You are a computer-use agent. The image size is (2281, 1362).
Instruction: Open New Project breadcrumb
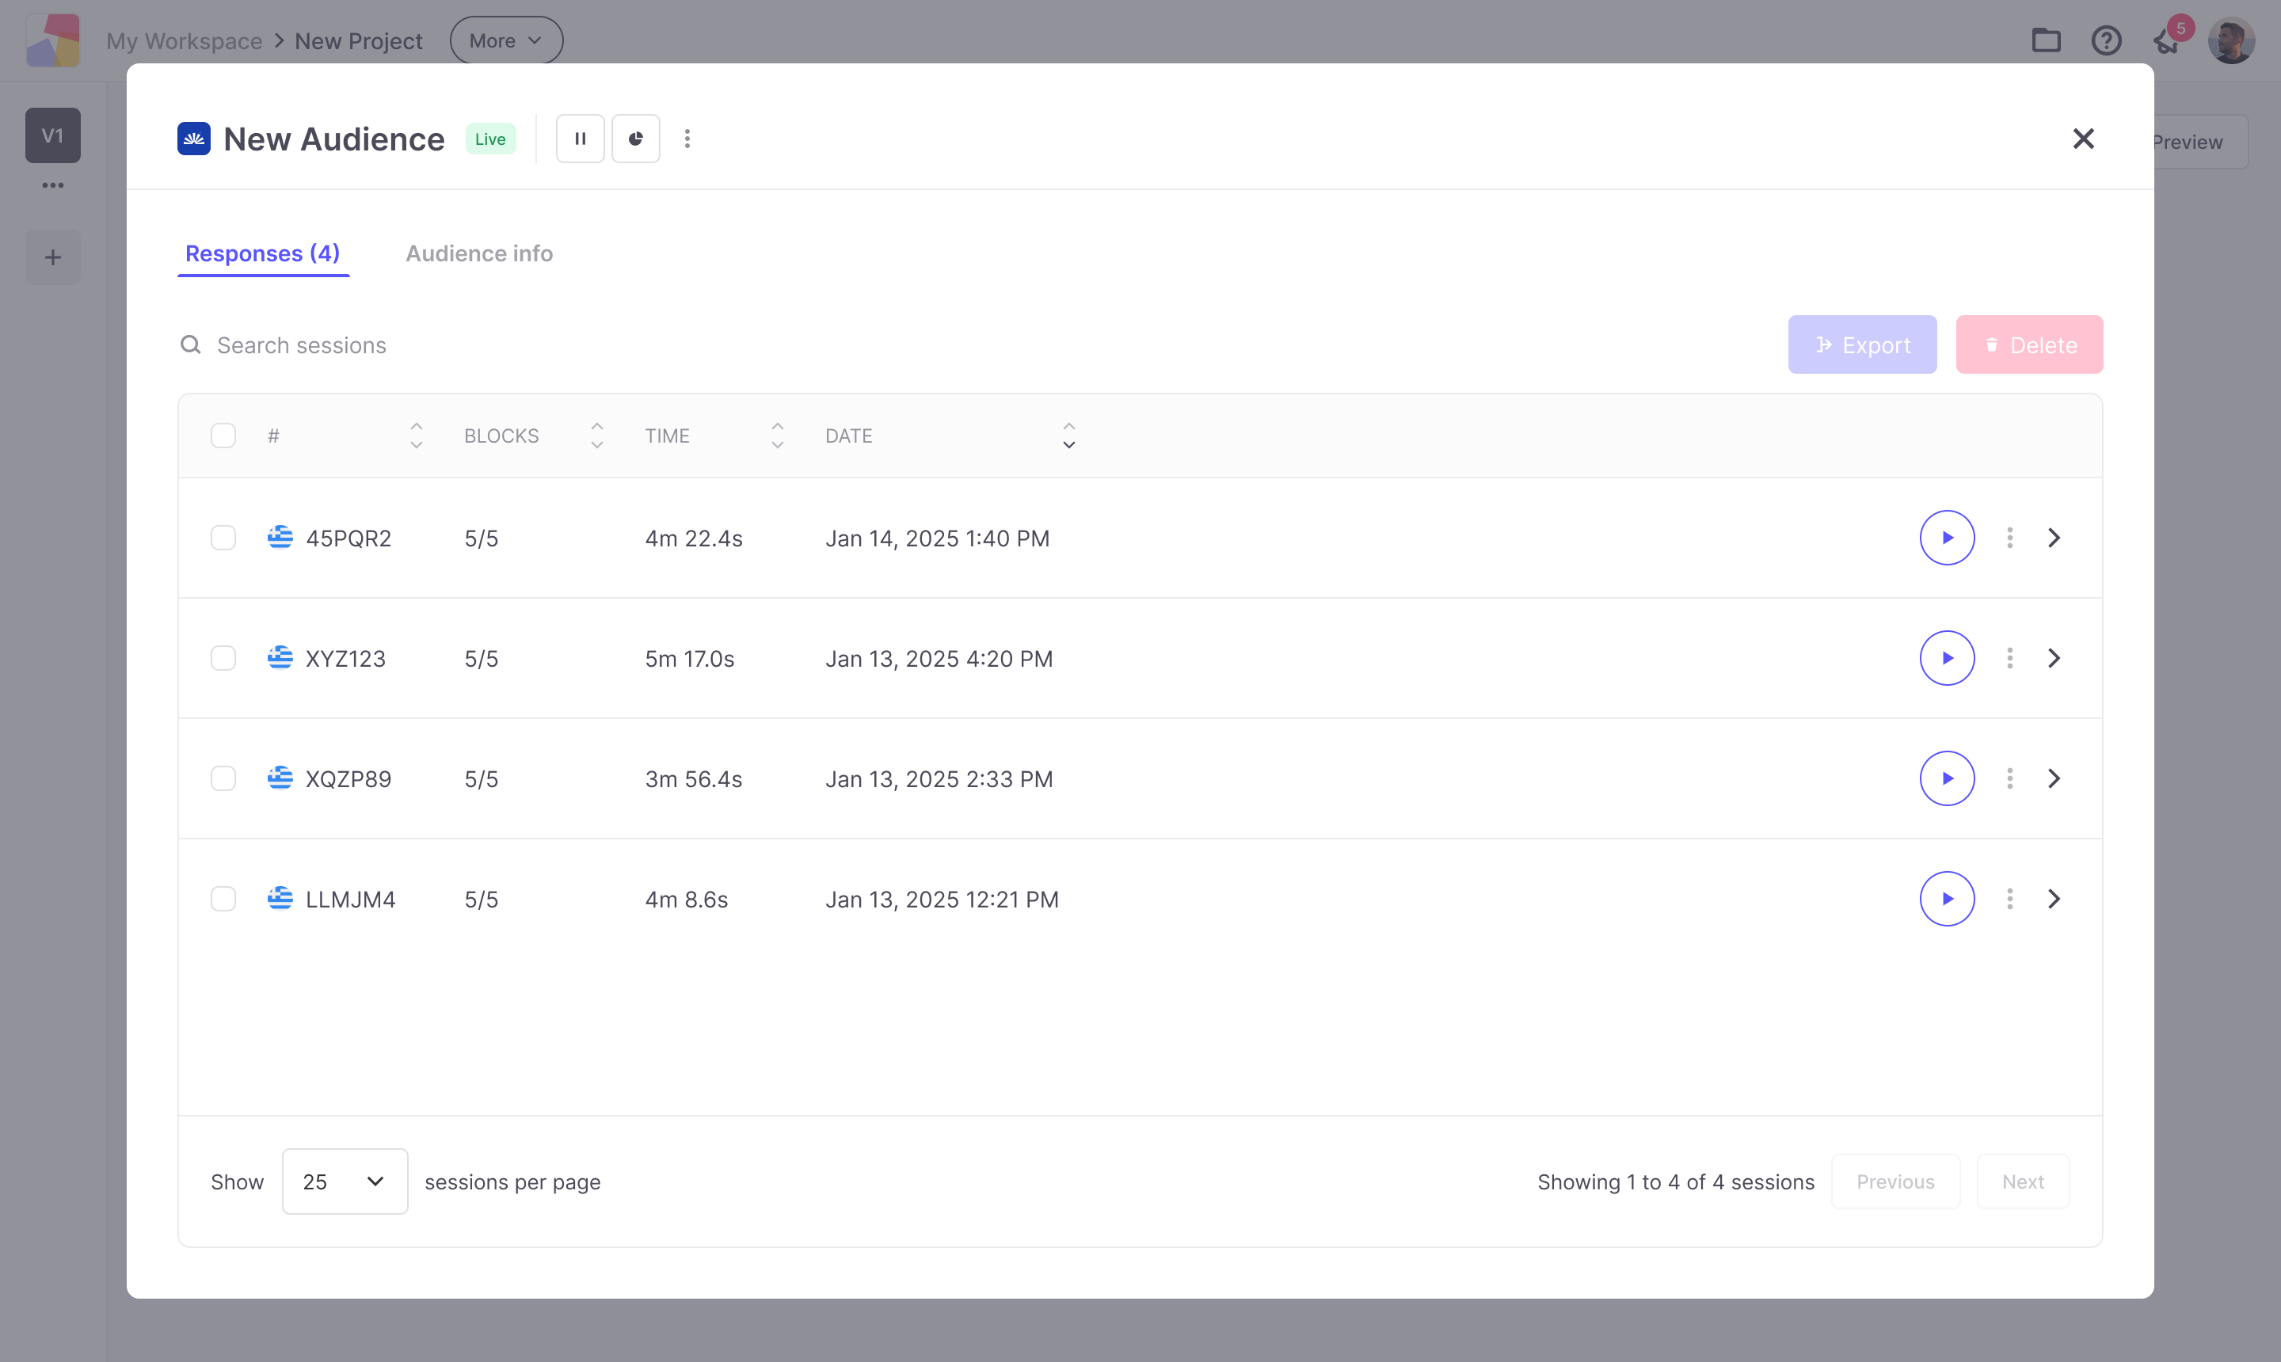pyautogui.click(x=359, y=40)
